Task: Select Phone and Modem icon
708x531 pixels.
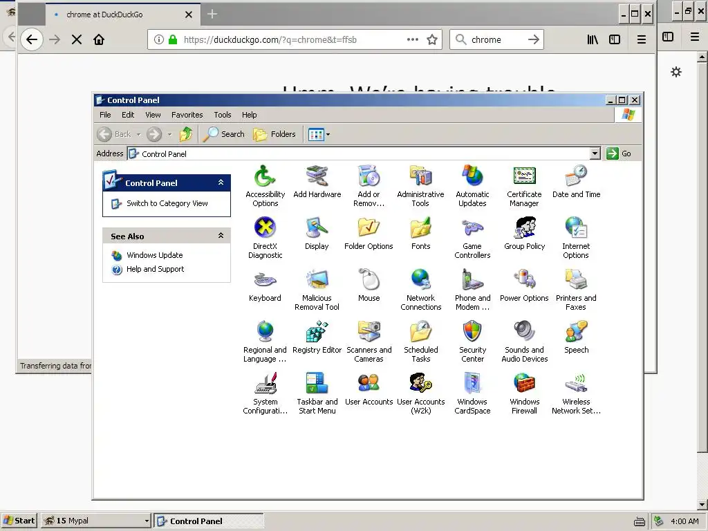Action: 472,290
